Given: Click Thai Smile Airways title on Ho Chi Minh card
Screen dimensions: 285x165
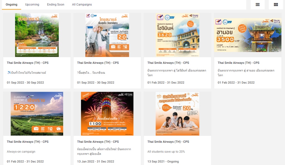Looking at the screenshot, I should (x=168, y=63).
